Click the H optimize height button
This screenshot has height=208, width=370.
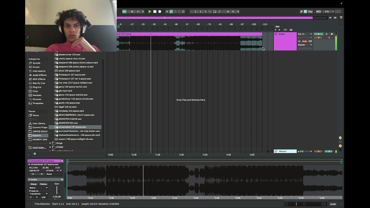pos(330,18)
